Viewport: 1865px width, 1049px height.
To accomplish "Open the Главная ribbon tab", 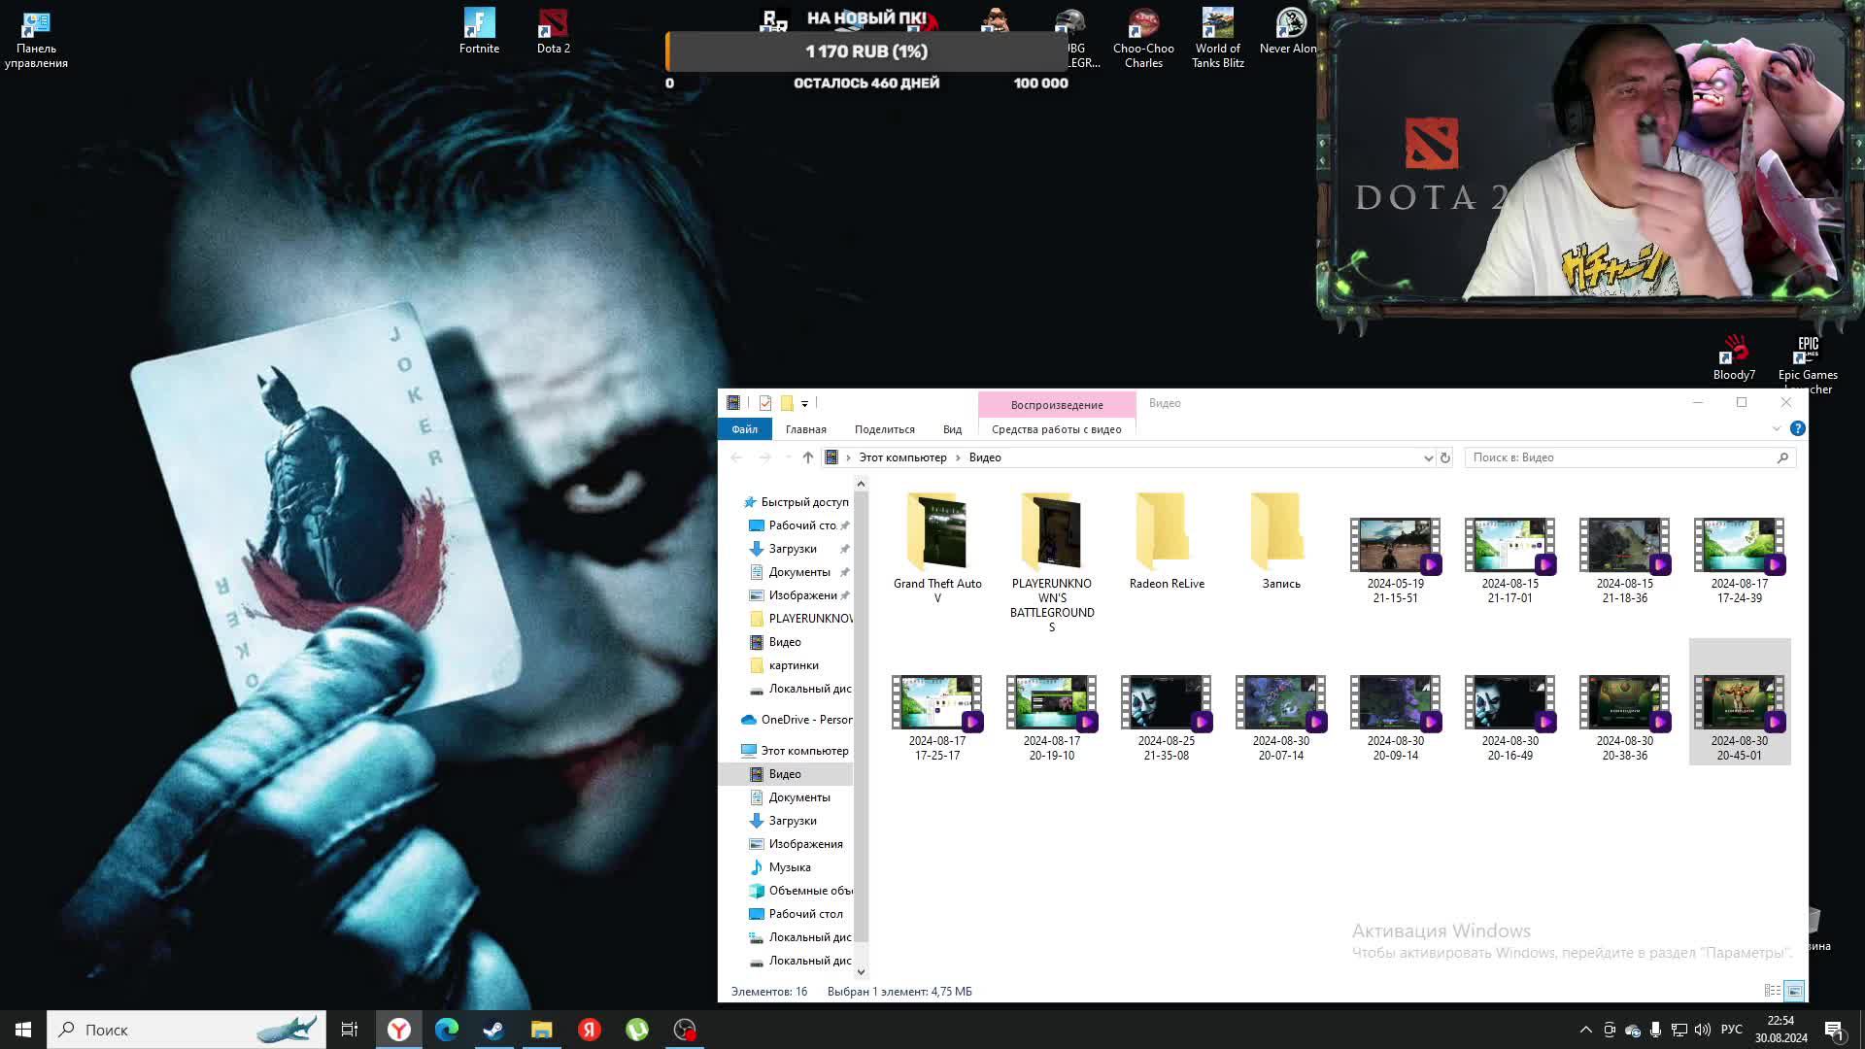I will click(806, 429).
